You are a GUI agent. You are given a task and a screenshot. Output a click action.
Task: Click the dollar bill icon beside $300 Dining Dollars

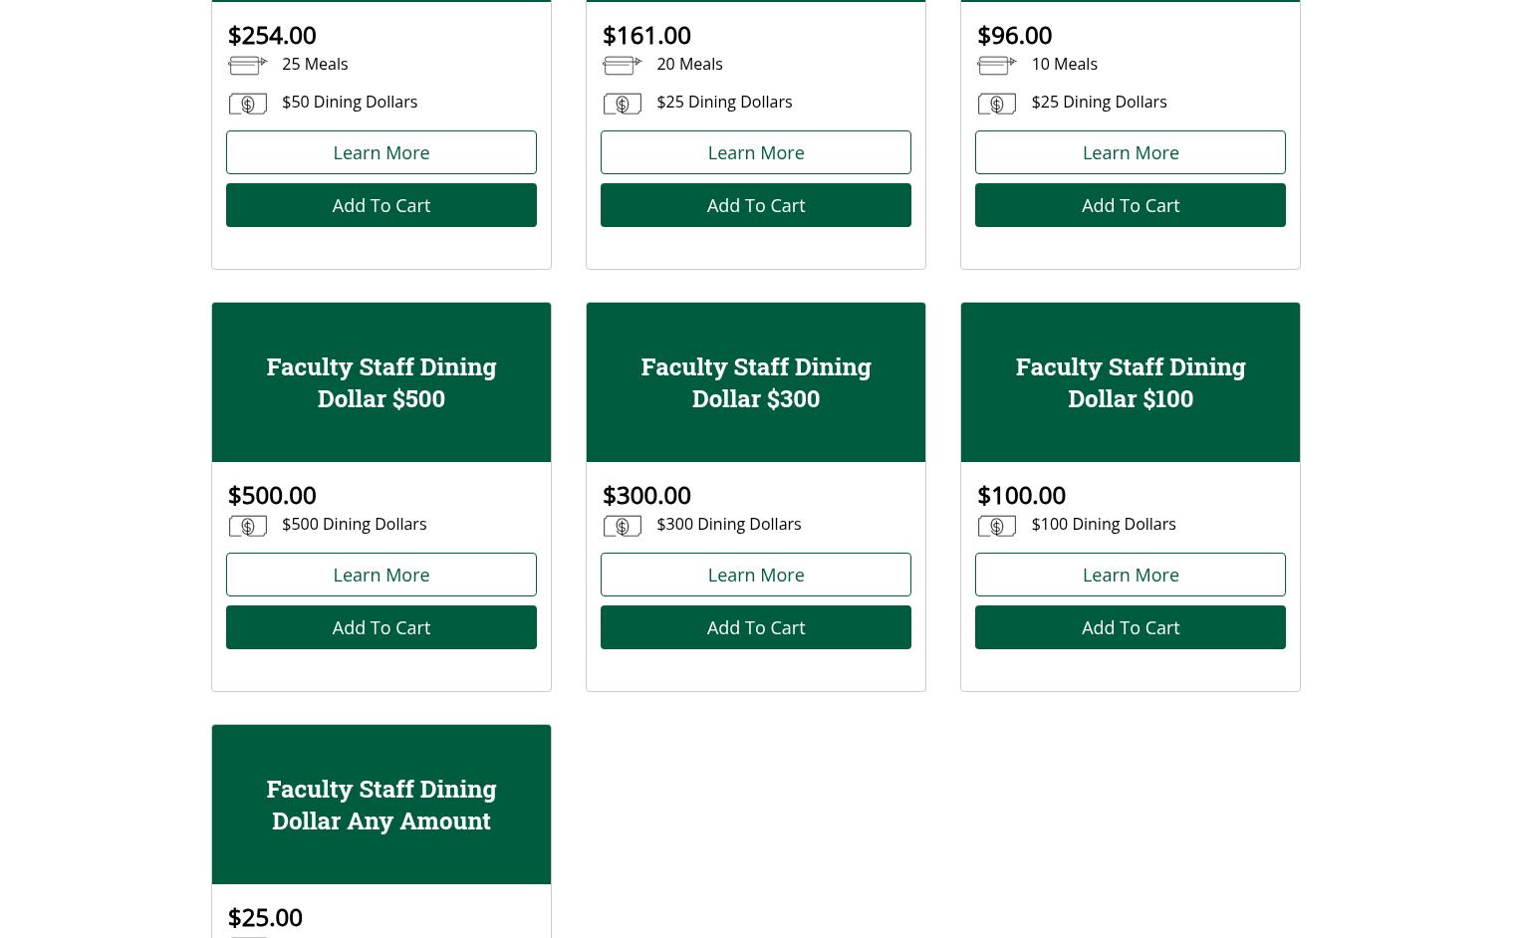(x=622, y=526)
